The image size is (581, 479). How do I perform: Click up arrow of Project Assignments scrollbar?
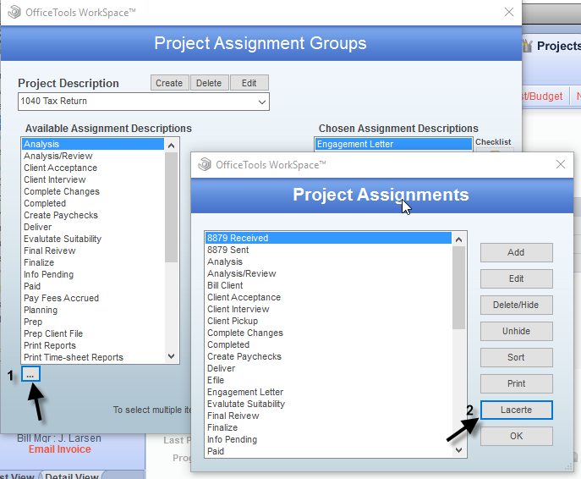click(x=458, y=239)
